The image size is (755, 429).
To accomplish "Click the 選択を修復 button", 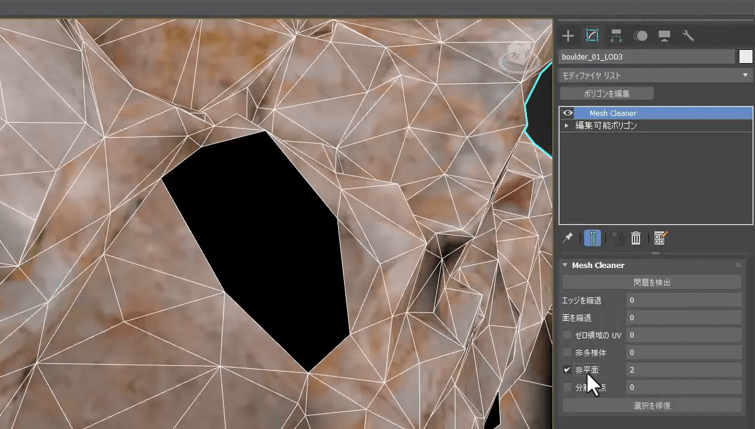I will [652, 406].
